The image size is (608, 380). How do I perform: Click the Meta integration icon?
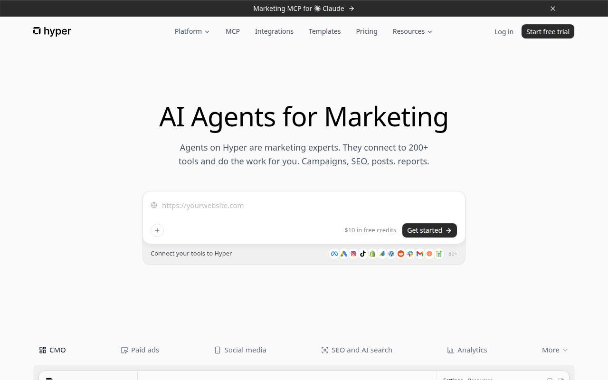pos(334,254)
